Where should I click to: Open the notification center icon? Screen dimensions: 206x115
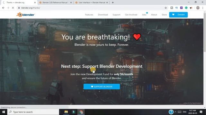coord(201,112)
